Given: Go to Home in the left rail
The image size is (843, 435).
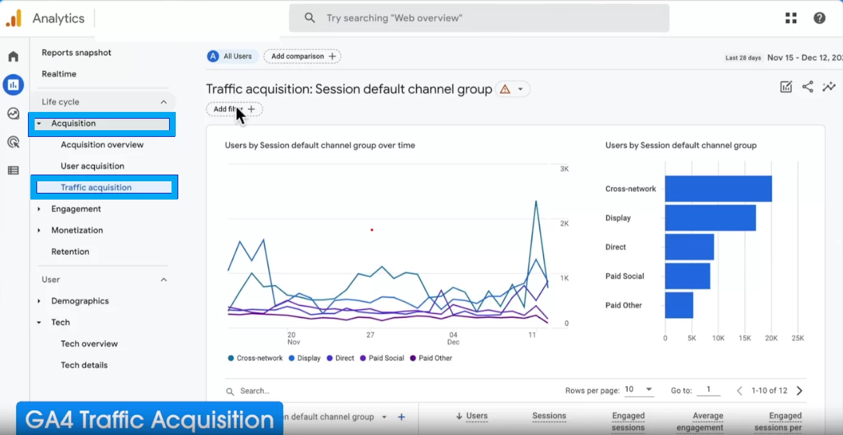Looking at the screenshot, I should pos(13,57).
